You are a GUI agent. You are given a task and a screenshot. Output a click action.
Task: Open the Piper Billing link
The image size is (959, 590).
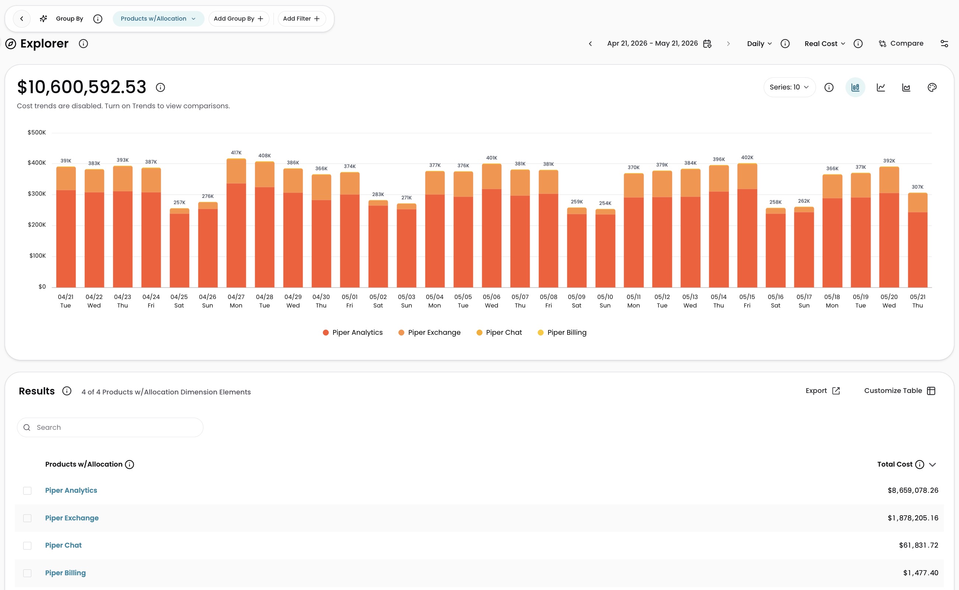[65, 573]
